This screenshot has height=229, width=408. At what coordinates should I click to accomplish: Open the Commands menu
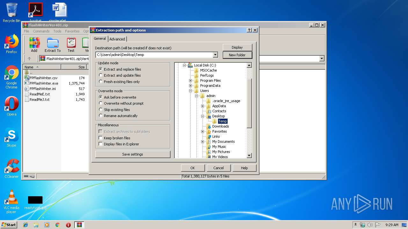[41, 31]
